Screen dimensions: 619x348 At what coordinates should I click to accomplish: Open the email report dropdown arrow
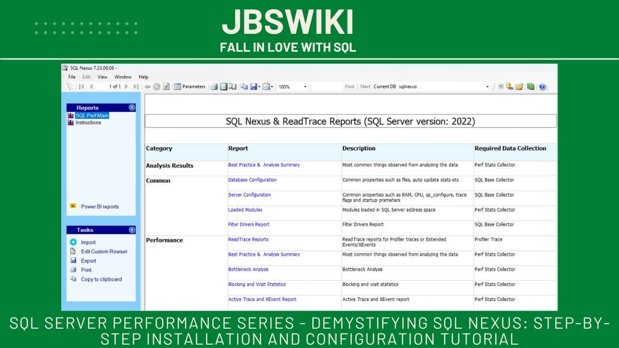pyautogui.click(x=272, y=87)
